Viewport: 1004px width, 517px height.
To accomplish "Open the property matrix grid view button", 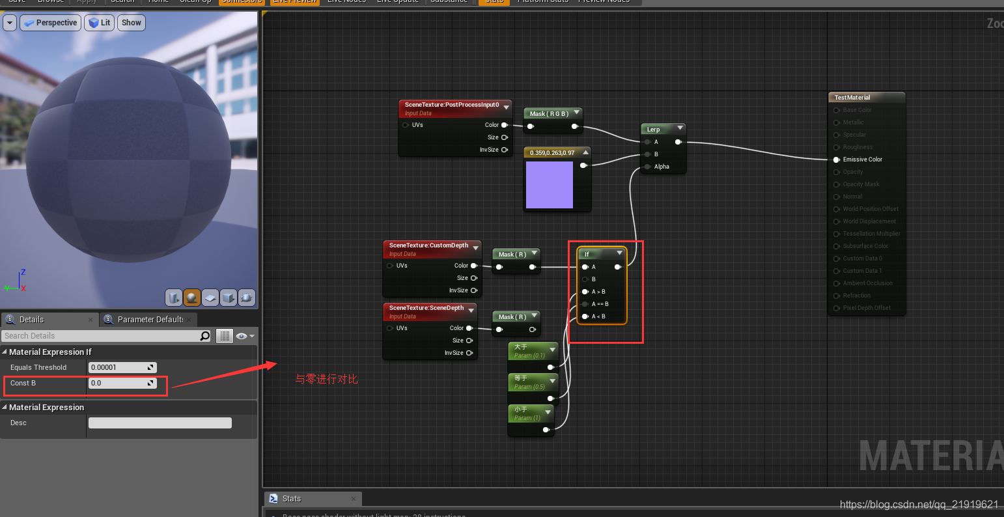I will [225, 336].
